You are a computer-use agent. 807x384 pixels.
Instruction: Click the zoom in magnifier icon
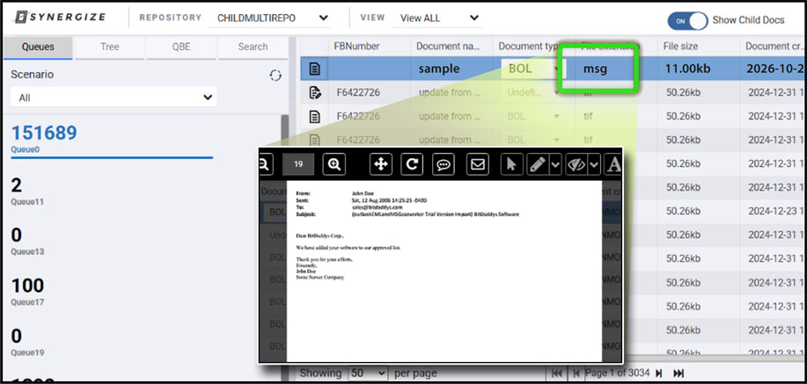334,164
